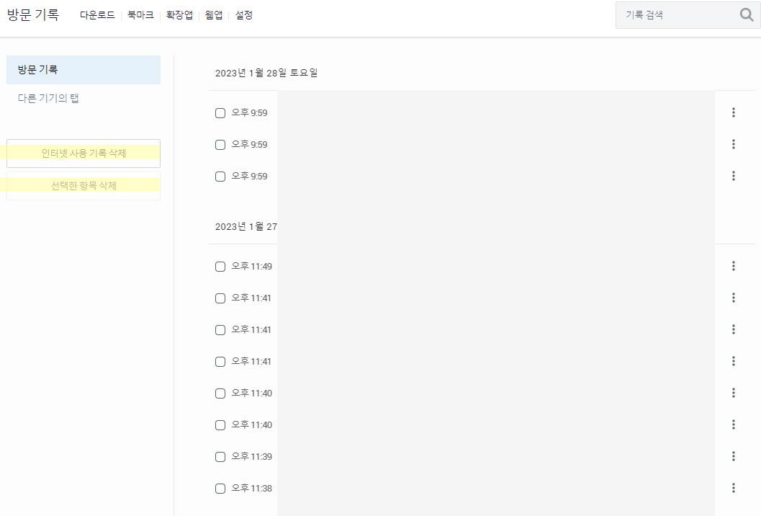Click the magnifier icon in the search box

coord(747,14)
